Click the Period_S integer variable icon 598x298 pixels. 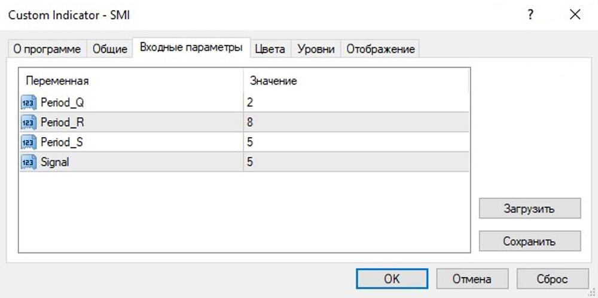tap(29, 142)
